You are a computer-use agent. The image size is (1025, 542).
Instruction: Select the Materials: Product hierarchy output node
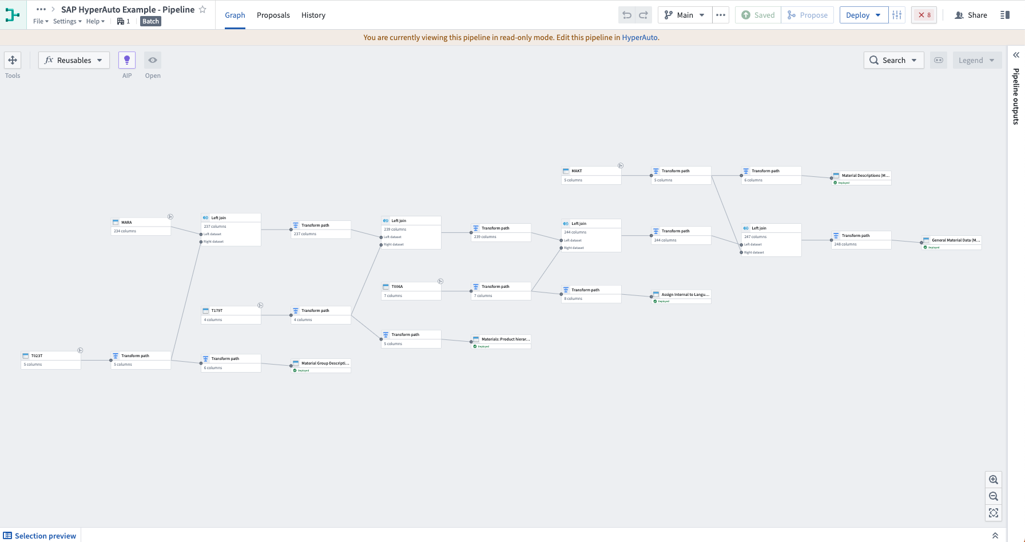501,342
